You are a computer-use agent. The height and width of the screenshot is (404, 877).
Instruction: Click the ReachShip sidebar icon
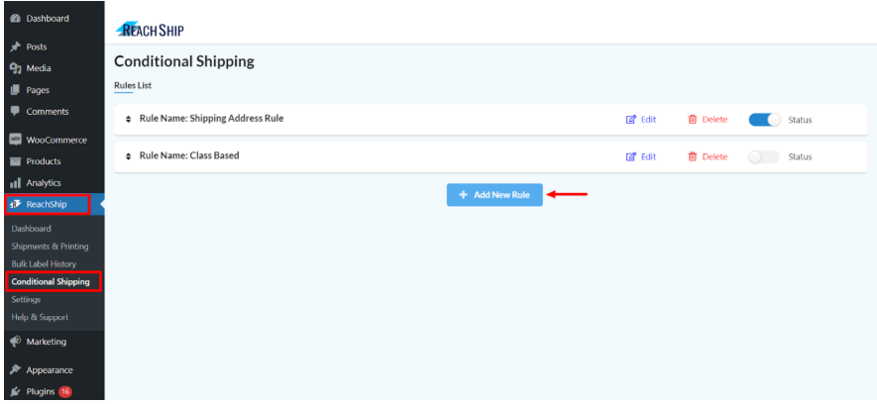pyautogui.click(x=15, y=205)
